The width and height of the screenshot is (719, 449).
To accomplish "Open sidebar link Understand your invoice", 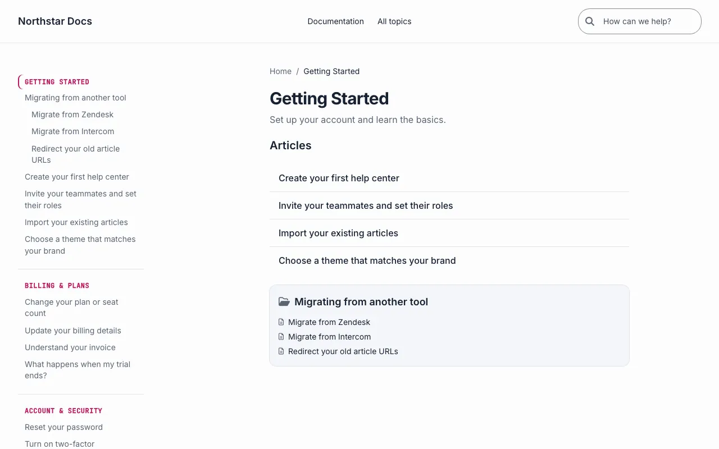I will (x=70, y=347).
